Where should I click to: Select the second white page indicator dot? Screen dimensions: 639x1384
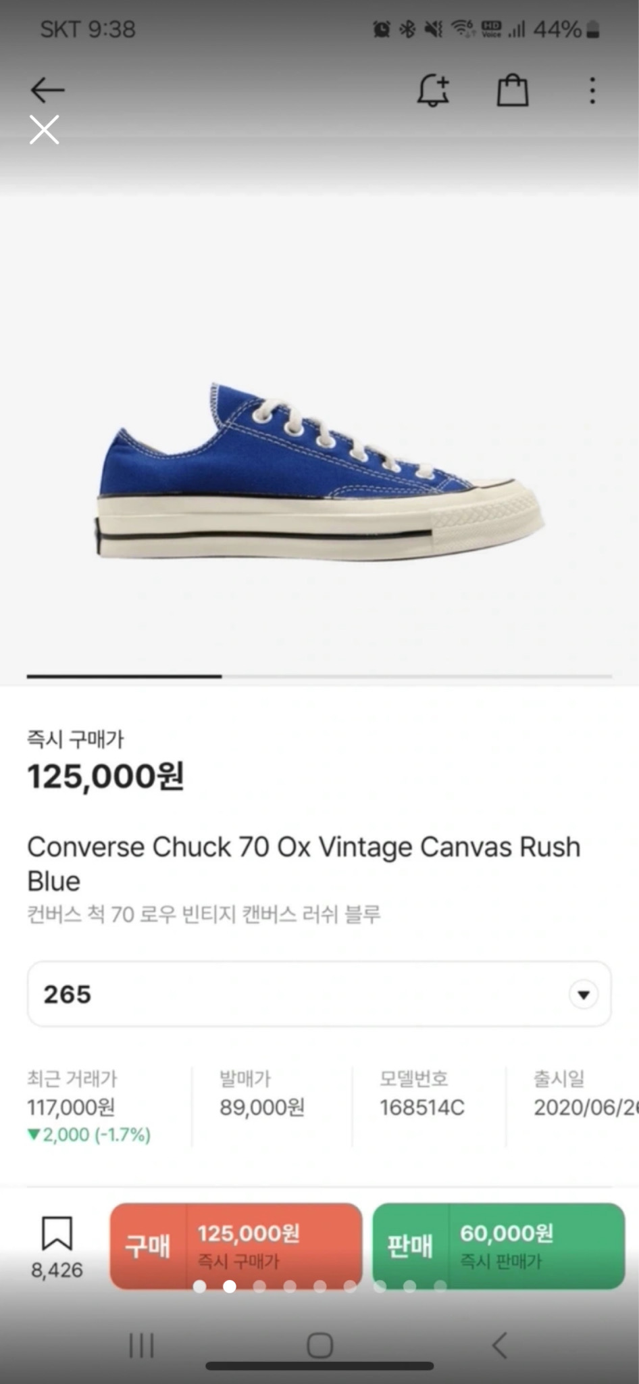[x=230, y=1286]
